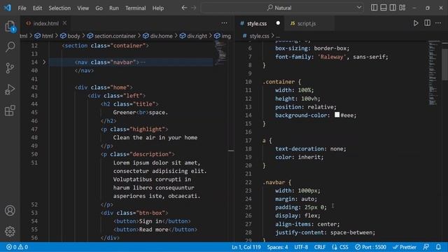The width and height of the screenshot is (448, 252).
Task: Open the Accounts menu icon
Action: (x=10, y=211)
